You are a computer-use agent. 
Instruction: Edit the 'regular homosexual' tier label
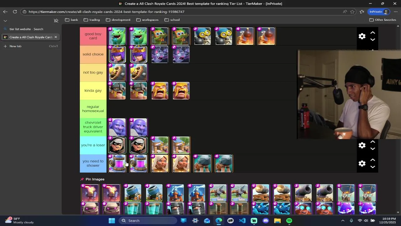[x=93, y=109]
